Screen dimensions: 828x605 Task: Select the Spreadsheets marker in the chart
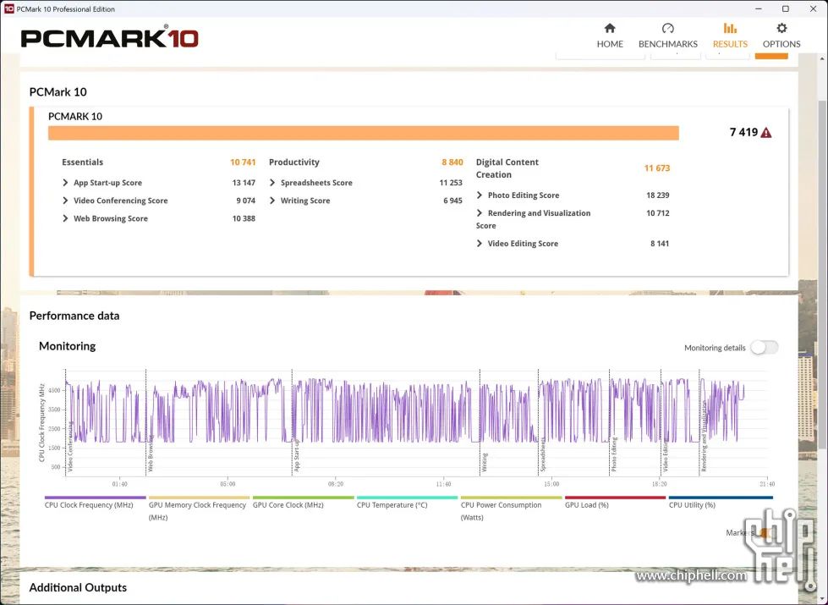click(x=543, y=456)
